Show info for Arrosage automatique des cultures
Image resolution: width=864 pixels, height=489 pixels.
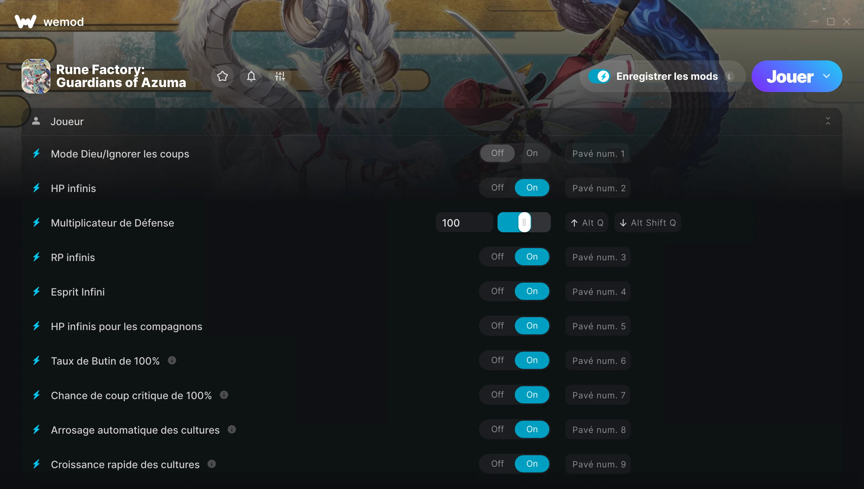(232, 429)
